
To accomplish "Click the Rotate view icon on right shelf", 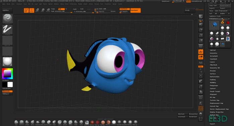I will click(x=201, y=92).
